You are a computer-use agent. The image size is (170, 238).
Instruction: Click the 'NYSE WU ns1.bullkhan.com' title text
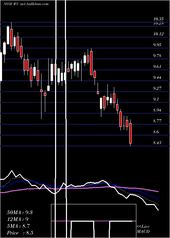coord(26,4)
